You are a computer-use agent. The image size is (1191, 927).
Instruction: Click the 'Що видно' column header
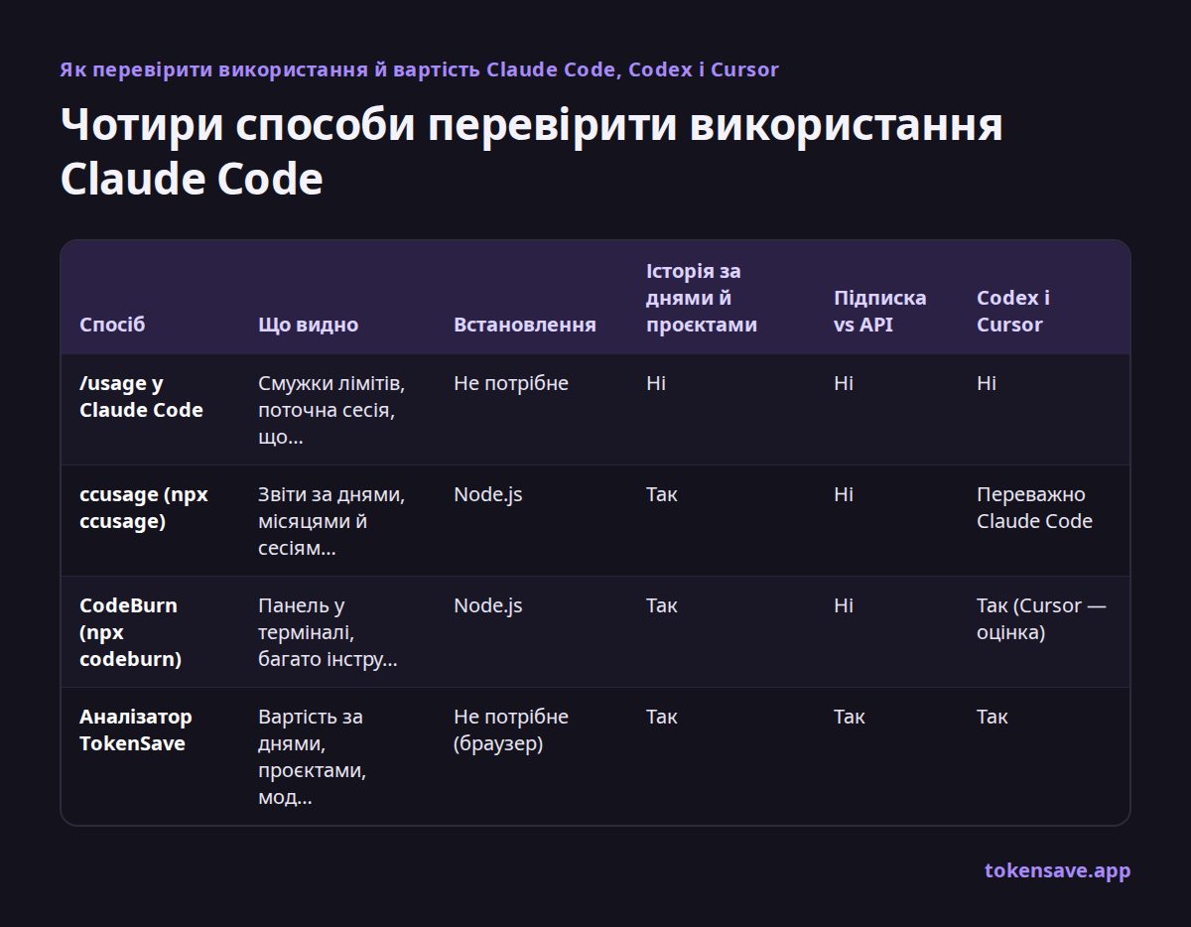pyautogui.click(x=308, y=325)
